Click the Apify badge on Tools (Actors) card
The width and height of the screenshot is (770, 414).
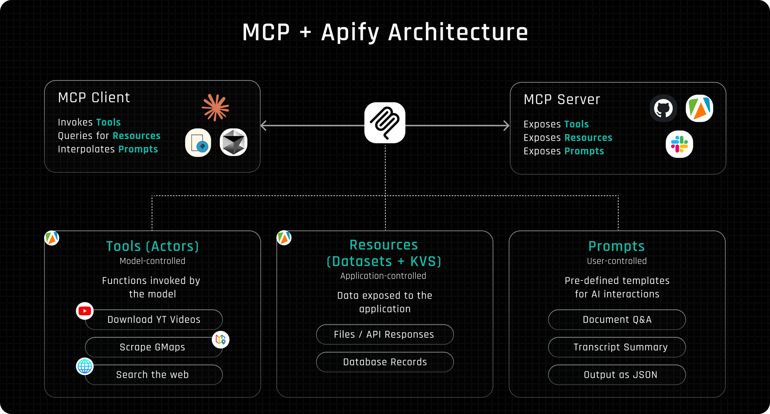click(x=52, y=238)
